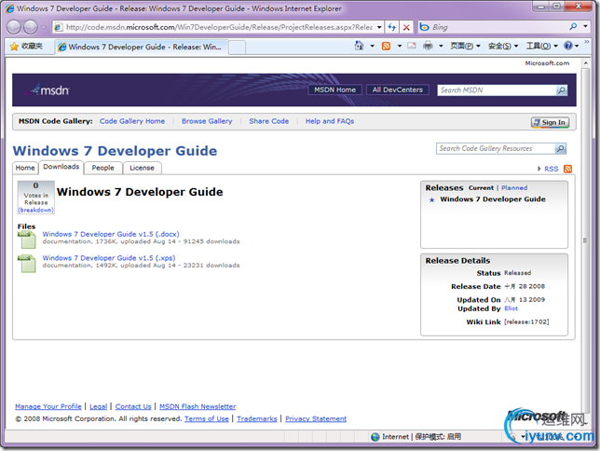Expand the address bar history dropdown
The height and width of the screenshot is (451, 600).
379,27
